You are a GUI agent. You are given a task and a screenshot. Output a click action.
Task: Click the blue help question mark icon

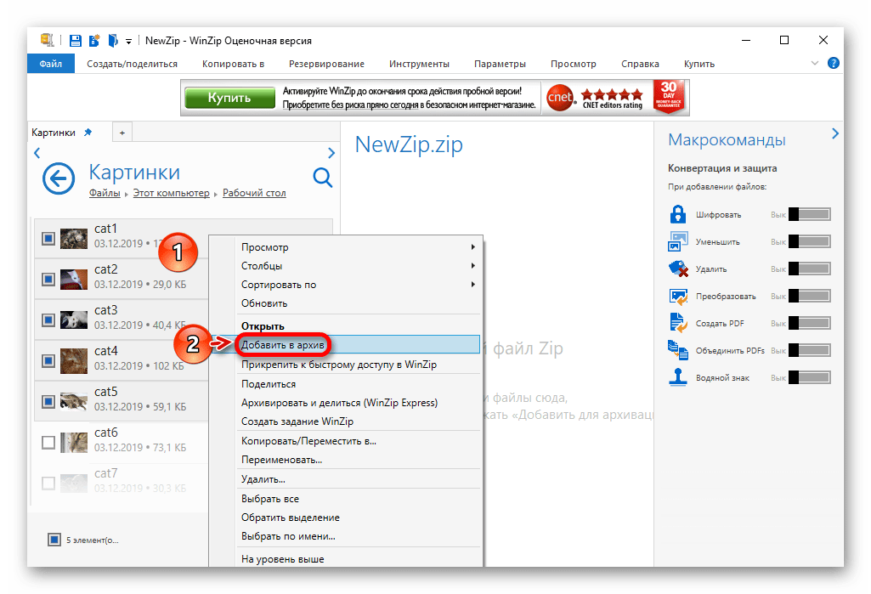pyautogui.click(x=834, y=63)
